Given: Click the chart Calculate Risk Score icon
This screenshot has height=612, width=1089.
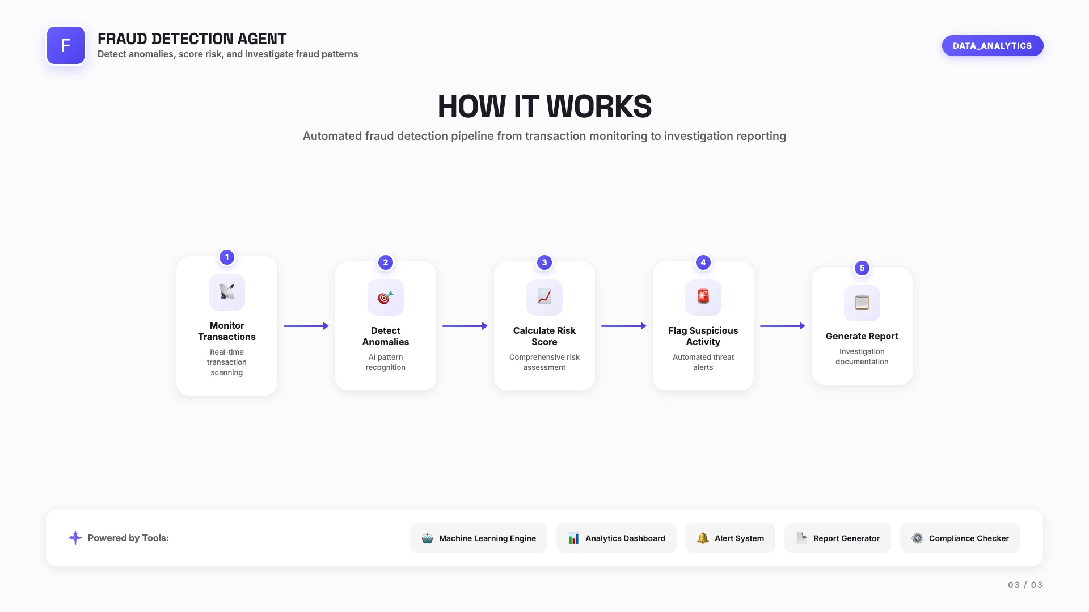Looking at the screenshot, I should [x=544, y=297].
